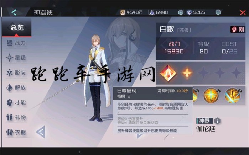Screen dimensions: 249x155
Task: Open the 总览 overview tab
Action: (17, 27)
